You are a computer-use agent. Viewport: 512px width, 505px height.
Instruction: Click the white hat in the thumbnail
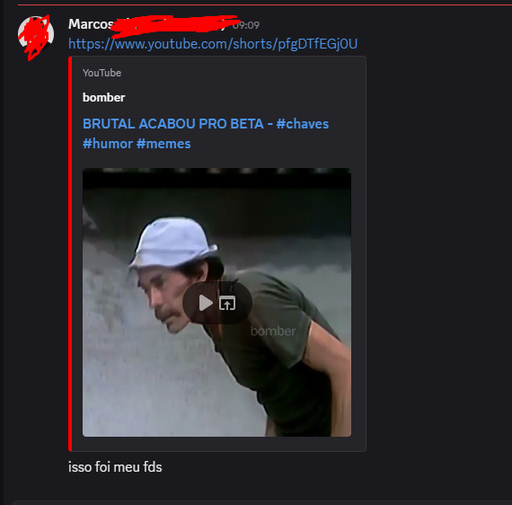click(173, 243)
